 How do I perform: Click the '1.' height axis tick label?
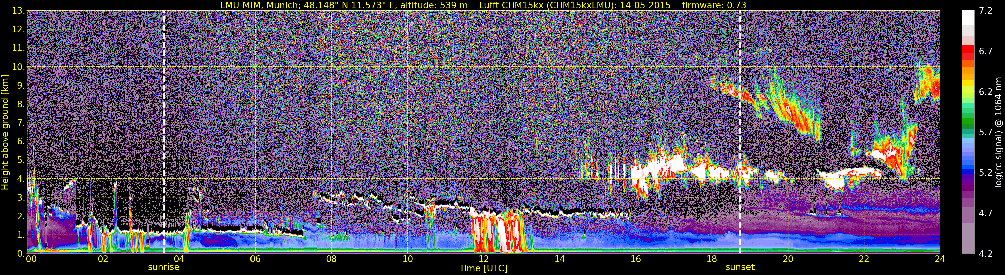click(x=21, y=235)
